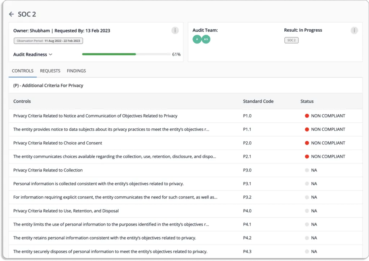This screenshot has height=261, width=369.
Task: Click standard code P2.0
Action: click(x=247, y=143)
